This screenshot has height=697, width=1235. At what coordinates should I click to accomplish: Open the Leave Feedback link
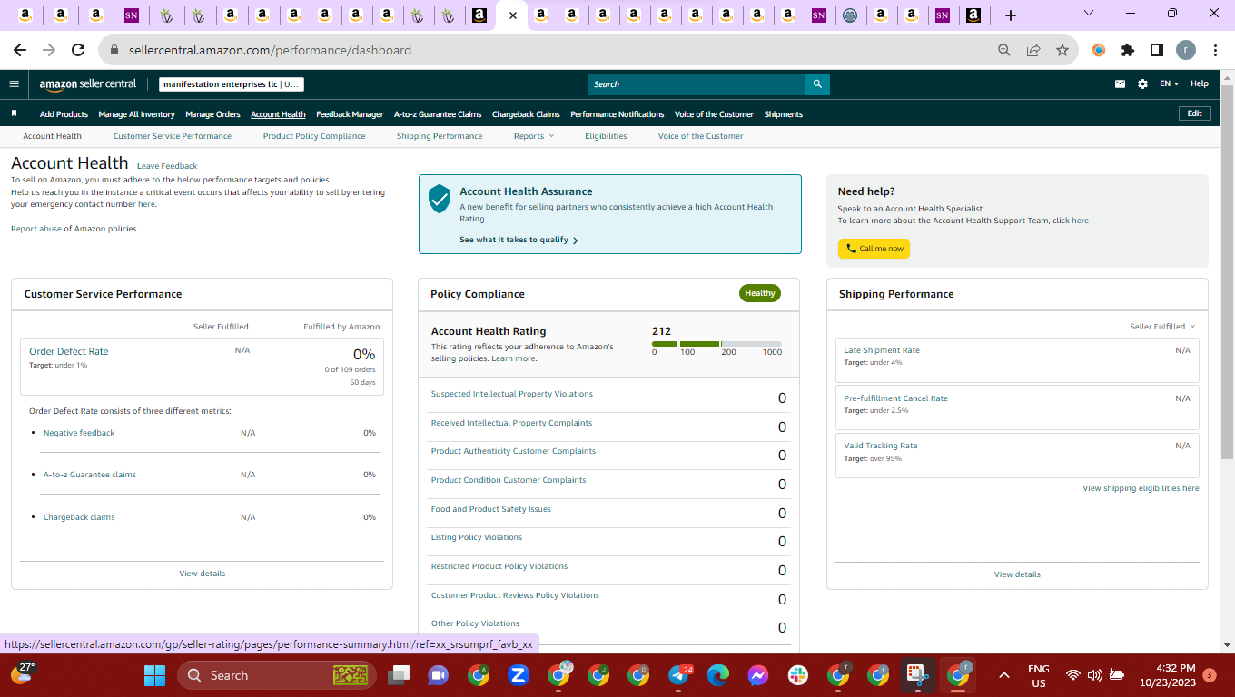coord(167,166)
